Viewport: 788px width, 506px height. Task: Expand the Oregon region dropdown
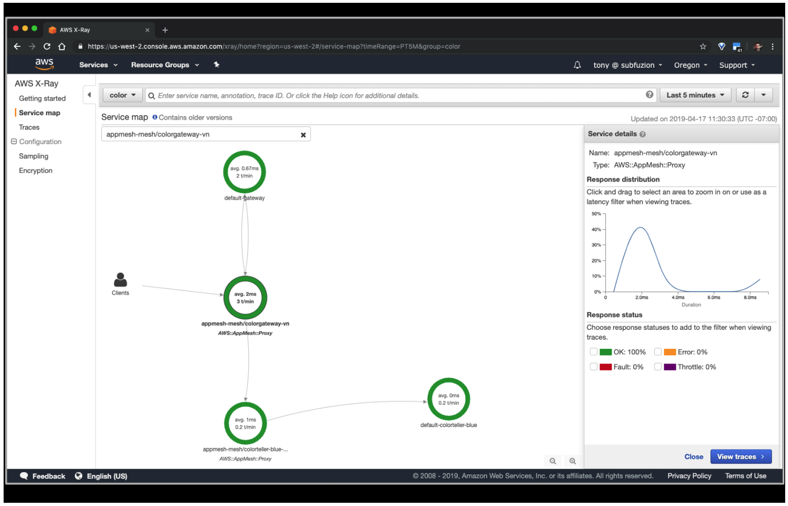point(690,65)
